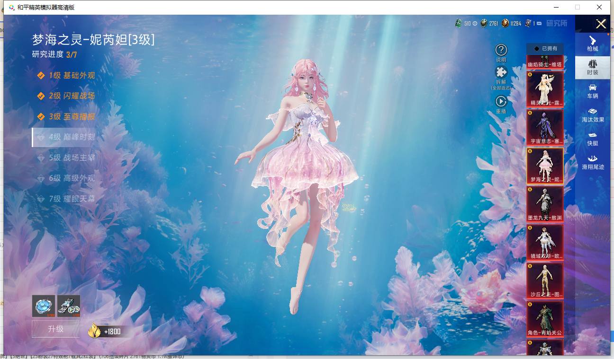The height and width of the screenshot is (359, 614).
Task: Click the small badge after voucher count 1
Action: click(540, 24)
